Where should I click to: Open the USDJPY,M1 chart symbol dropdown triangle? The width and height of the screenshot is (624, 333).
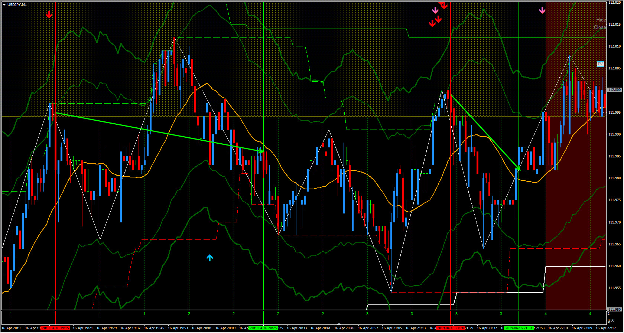[x=4, y=5]
